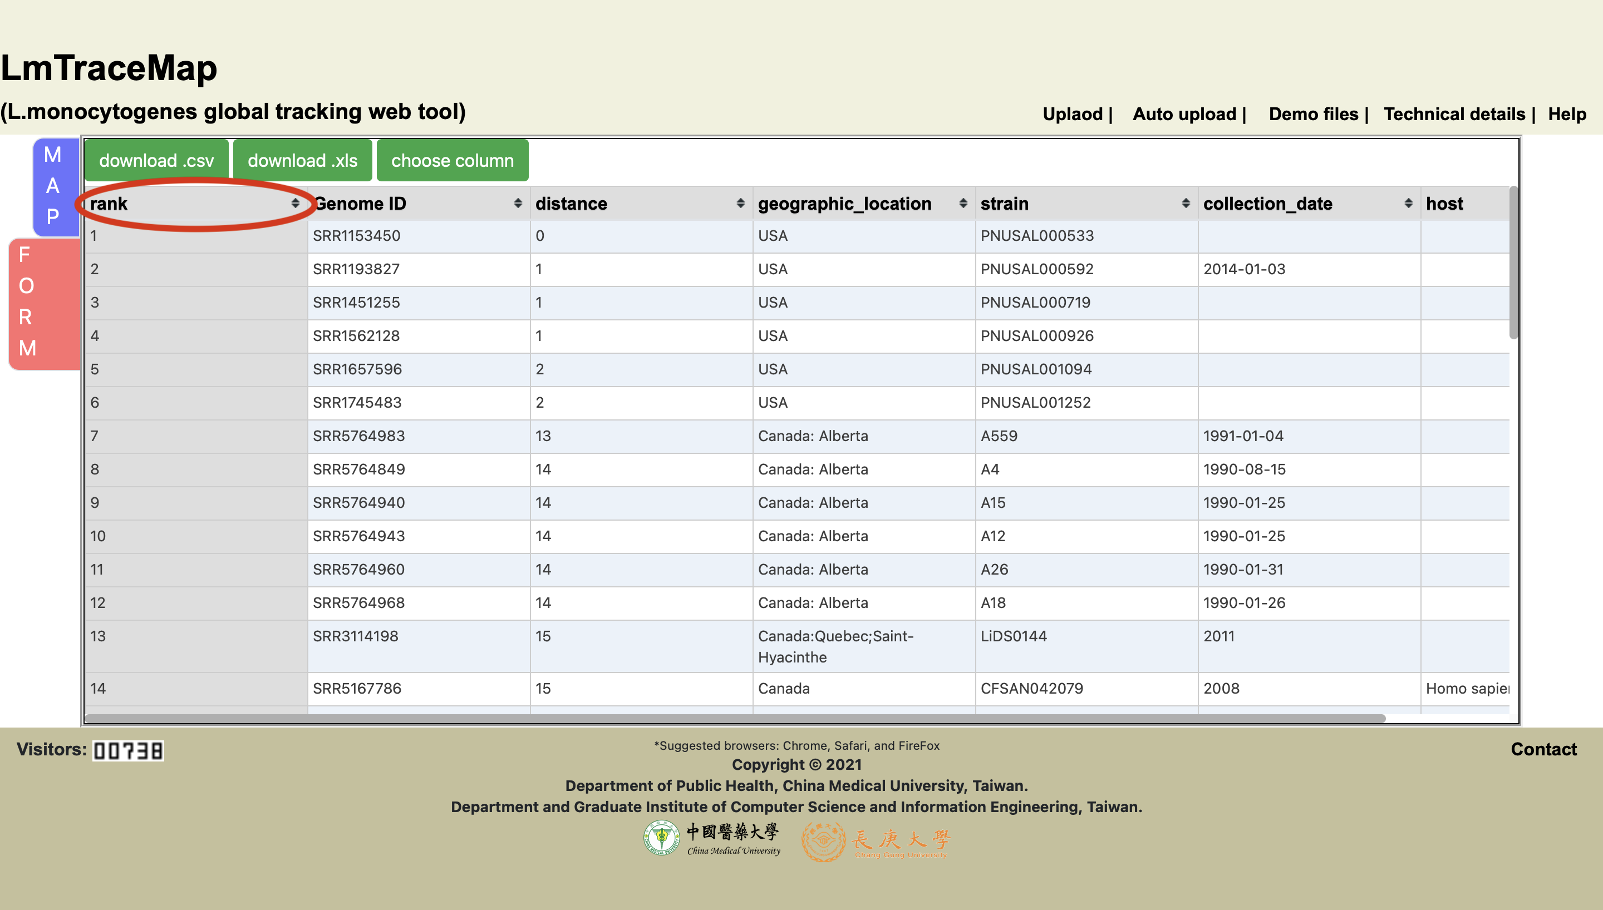Open the MAP side tab
Screen dimensions: 1603x910
(x=55, y=186)
